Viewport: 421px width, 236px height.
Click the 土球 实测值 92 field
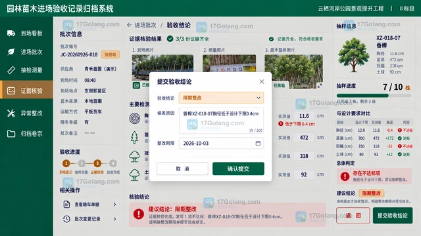coord(304,175)
